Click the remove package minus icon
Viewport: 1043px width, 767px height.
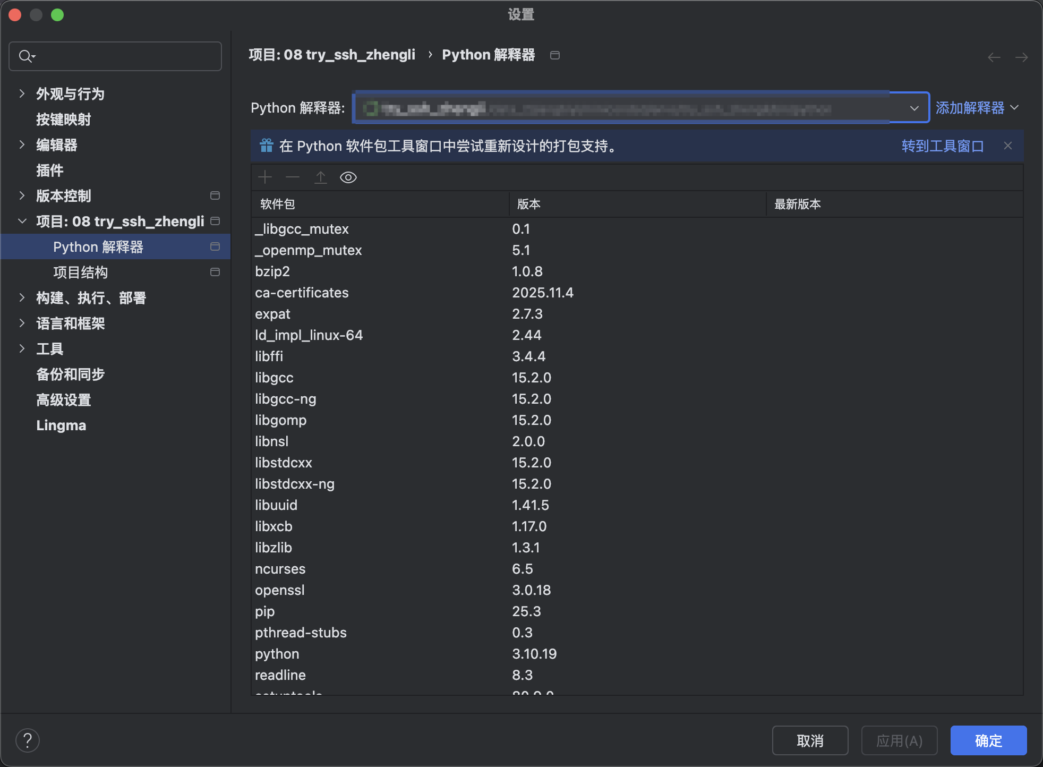coord(293,177)
